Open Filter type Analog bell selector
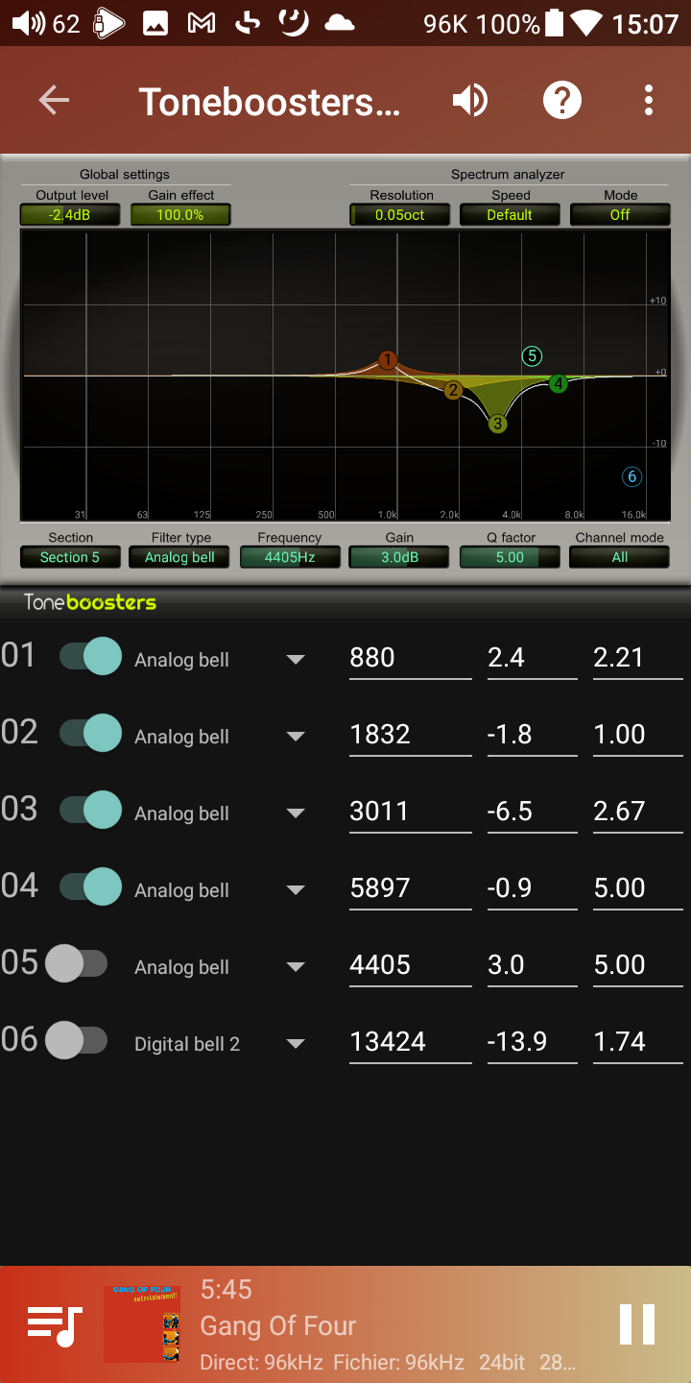 point(180,557)
